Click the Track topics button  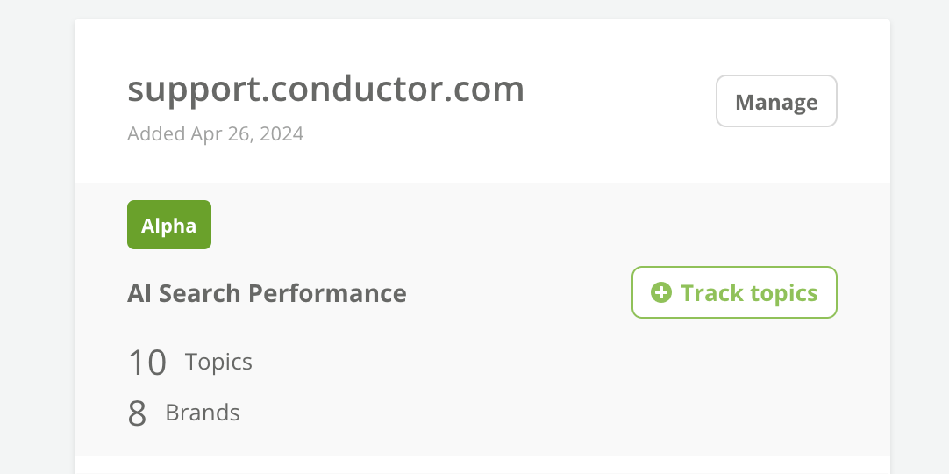point(735,292)
